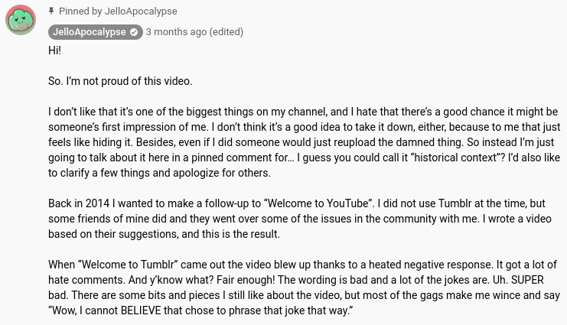The height and width of the screenshot is (325, 567).
Task: Click the "So. I'm not proud of this video." line
Action: pyautogui.click(x=120, y=81)
